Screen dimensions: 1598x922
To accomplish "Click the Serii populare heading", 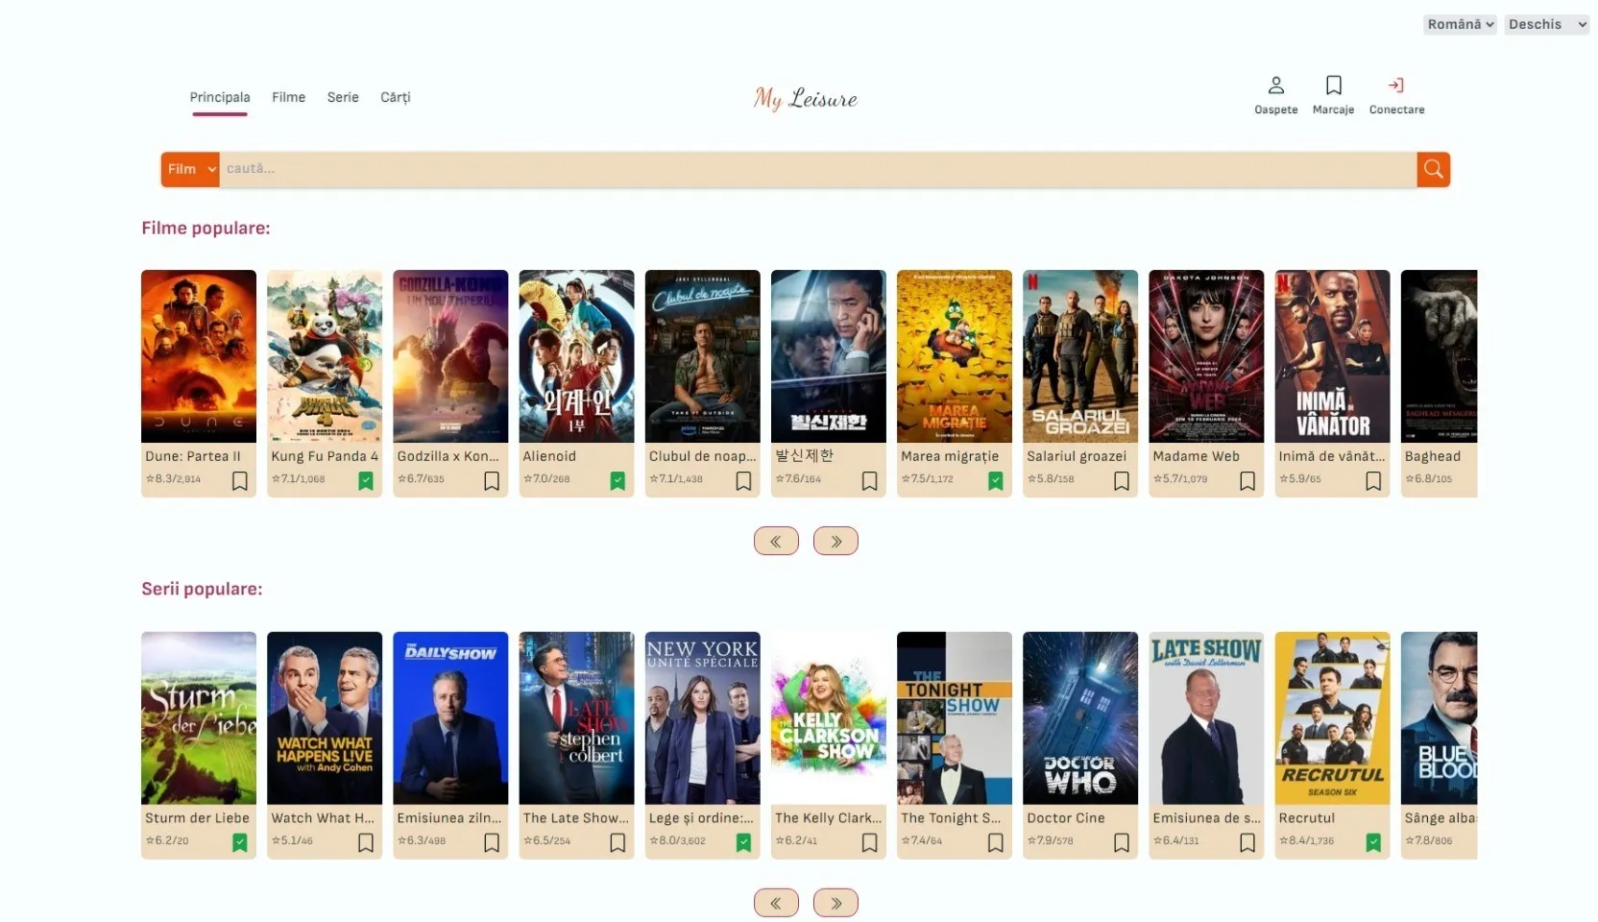I will pyautogui.click(x=202, y=590).
